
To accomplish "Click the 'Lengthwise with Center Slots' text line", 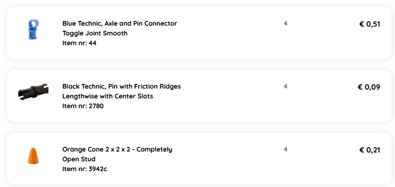I will click(108, 96).
